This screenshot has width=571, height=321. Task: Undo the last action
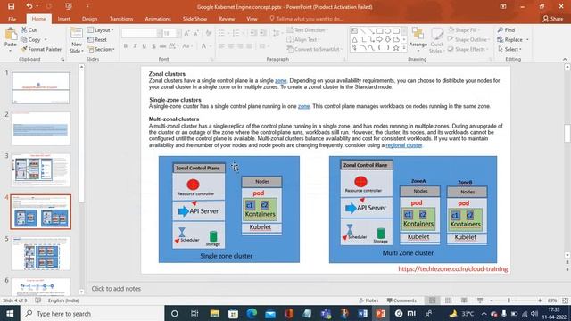(x=29, y=6)
